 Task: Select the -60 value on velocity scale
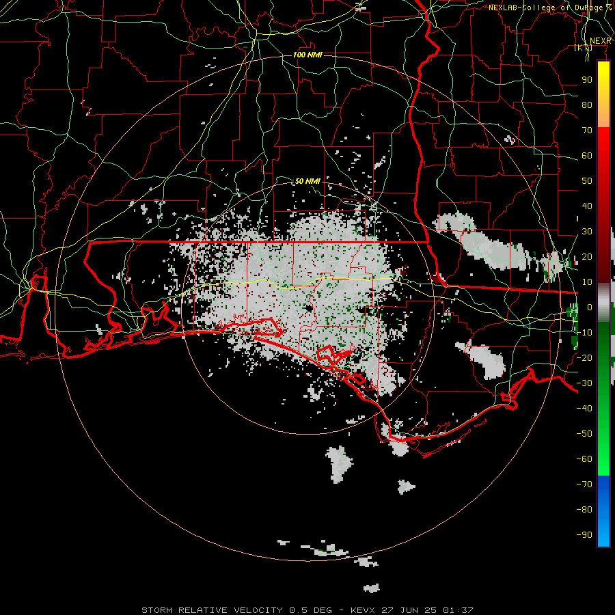pyautogui.click(x=584, y=459)
